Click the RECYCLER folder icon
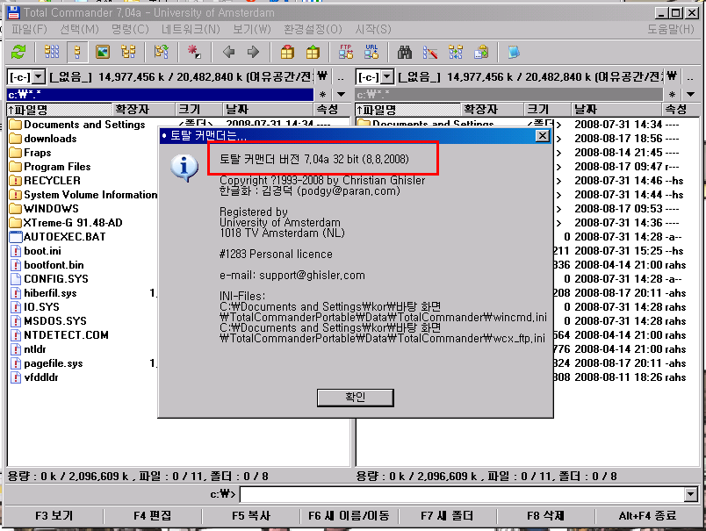The width and height of the screenshot is (706, 531). pos(15,181)
